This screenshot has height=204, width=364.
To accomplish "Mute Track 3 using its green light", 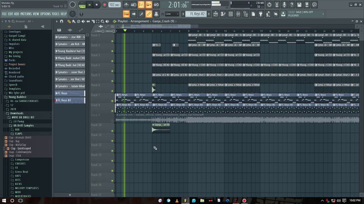I will [112, 61].
